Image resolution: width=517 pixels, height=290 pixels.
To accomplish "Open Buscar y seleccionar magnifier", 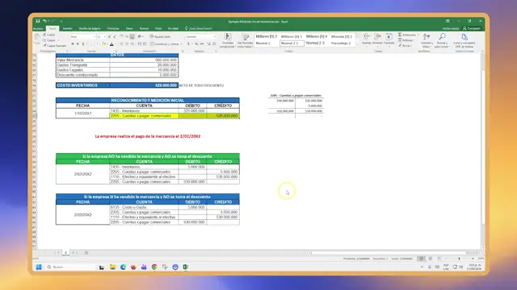I will (x=442, y=40).
